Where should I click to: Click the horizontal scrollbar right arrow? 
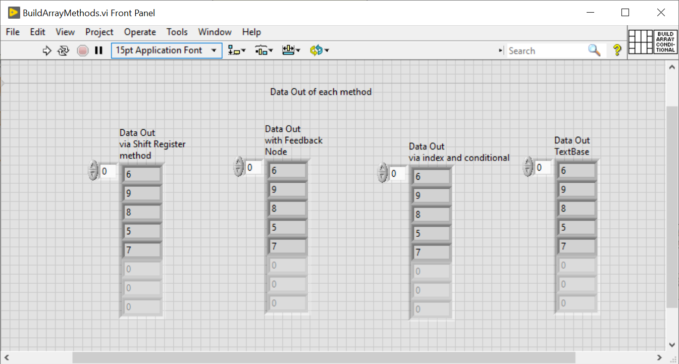[x=660, y=357]
